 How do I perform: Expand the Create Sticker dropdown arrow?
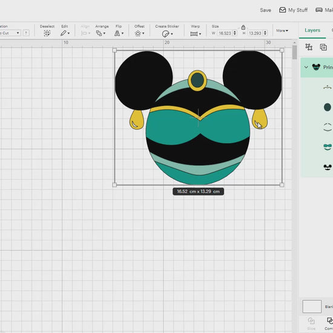[x=171, y=34]
